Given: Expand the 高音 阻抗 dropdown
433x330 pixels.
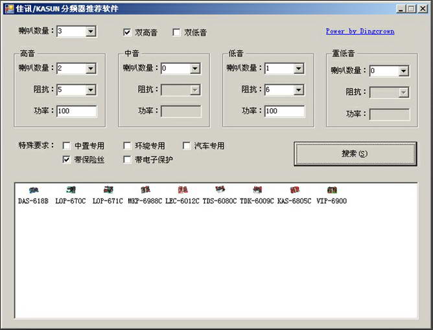Looking at the screenshot, I should pyautogui.click(x=90, y=90).
